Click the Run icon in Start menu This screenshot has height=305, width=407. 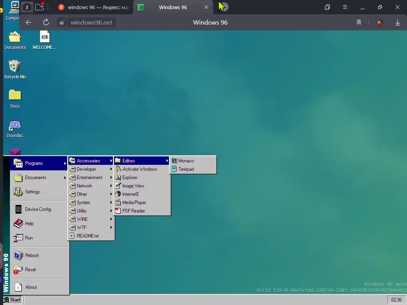18,238
